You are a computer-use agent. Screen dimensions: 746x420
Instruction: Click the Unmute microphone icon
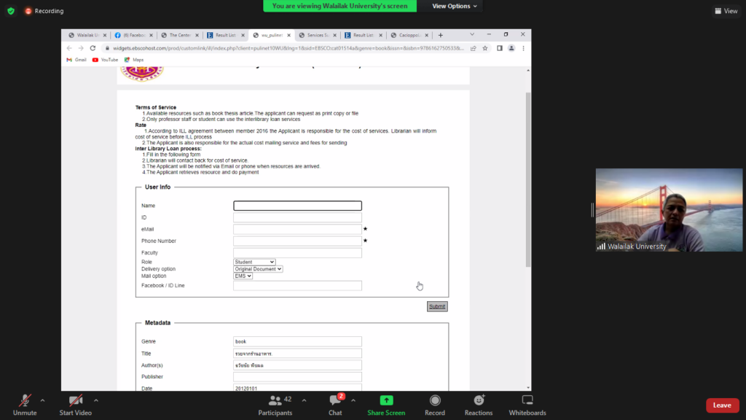pyautogui.click(x=24, y=401)
